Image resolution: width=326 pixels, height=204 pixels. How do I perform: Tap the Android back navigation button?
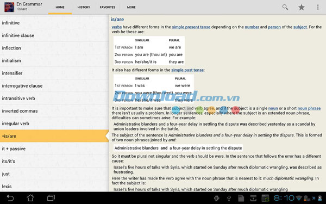(10, 198)
